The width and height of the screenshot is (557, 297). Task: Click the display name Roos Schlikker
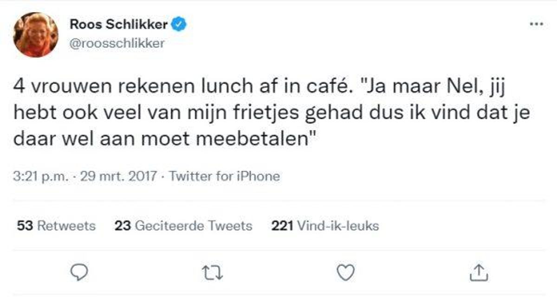pos(118,25)
